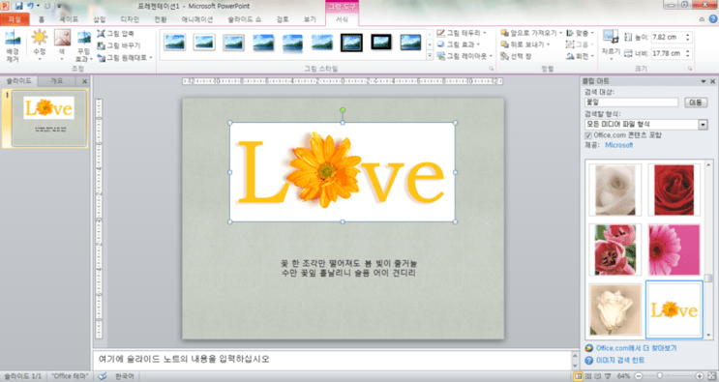The image size is (719, 382).
Task: Expand the Picture Effects (그림 효과) menu
Action: click(x=458, y=44)
